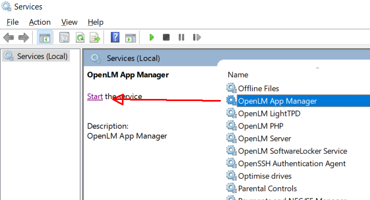Click the Refresh toolbar icon

[x=80, y=37]
